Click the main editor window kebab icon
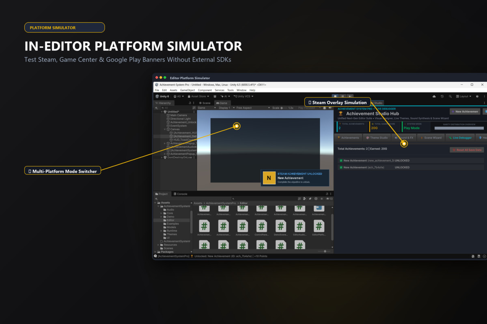The height and width of the screenshot is (324, 487). point(484,96)
